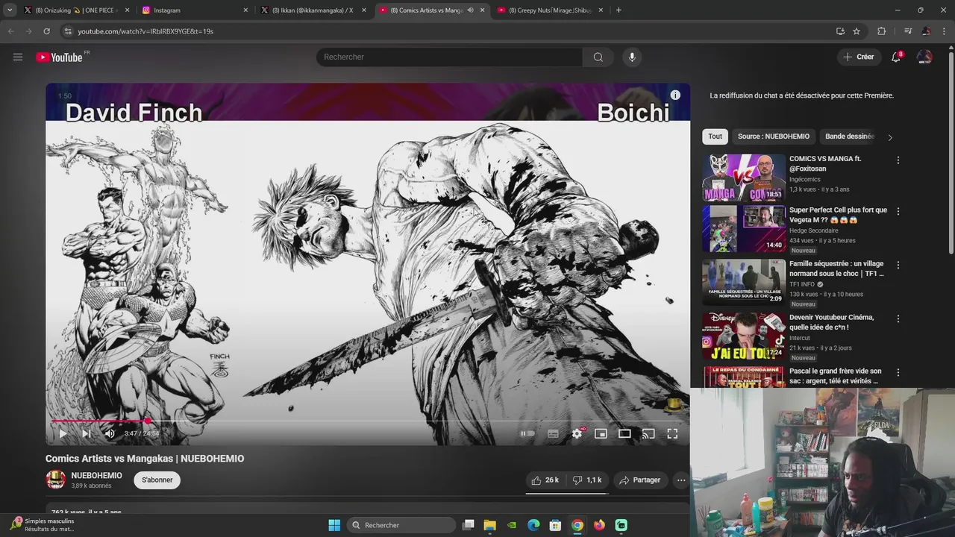Click the Créer button
Viewport: 955px width, 537px height.
point(858,57)
